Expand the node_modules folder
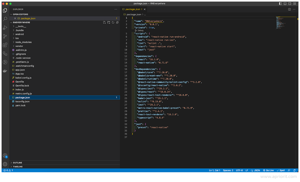300x182 pixels. tap(65, 42)
